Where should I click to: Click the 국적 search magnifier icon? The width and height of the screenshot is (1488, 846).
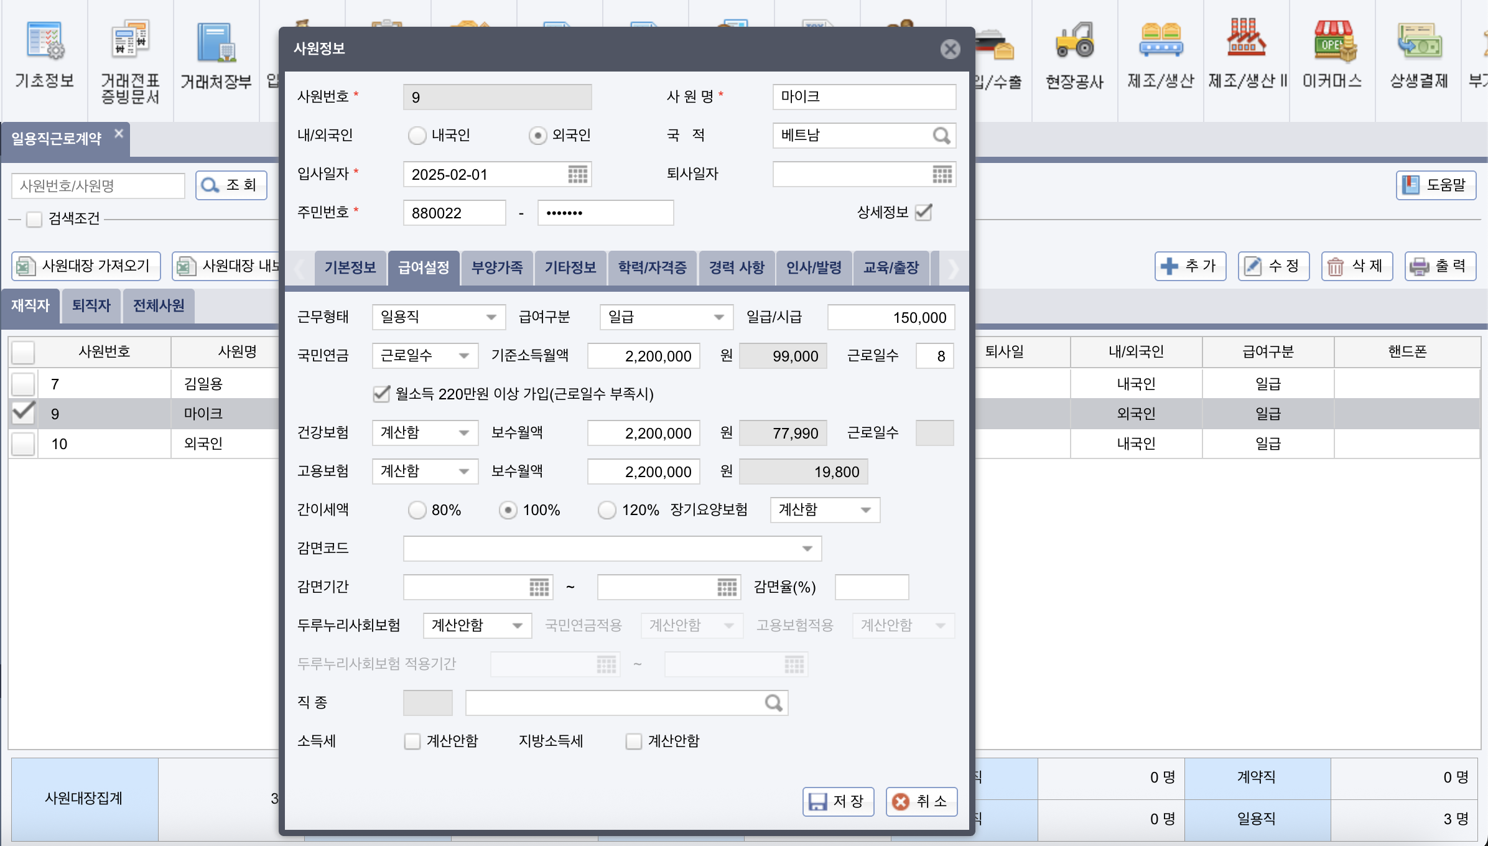tap(941, 136)
